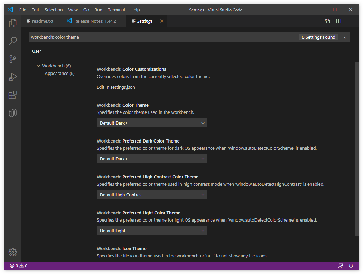The width and height of the screenshot is (363, 274).
Task: Open Preferred High Contrast Color Theme dropdown
Action: click(152, 195)
